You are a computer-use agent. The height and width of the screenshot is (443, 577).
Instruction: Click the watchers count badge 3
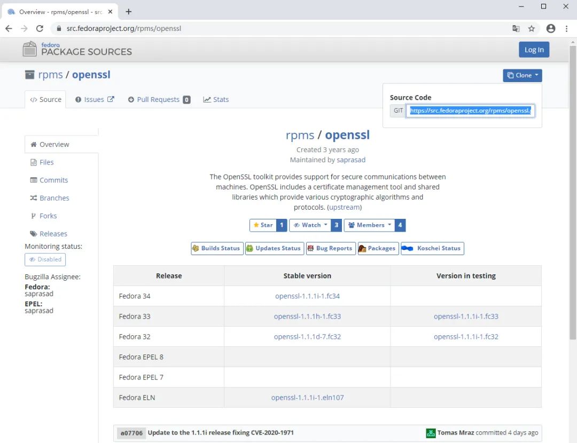337,225
